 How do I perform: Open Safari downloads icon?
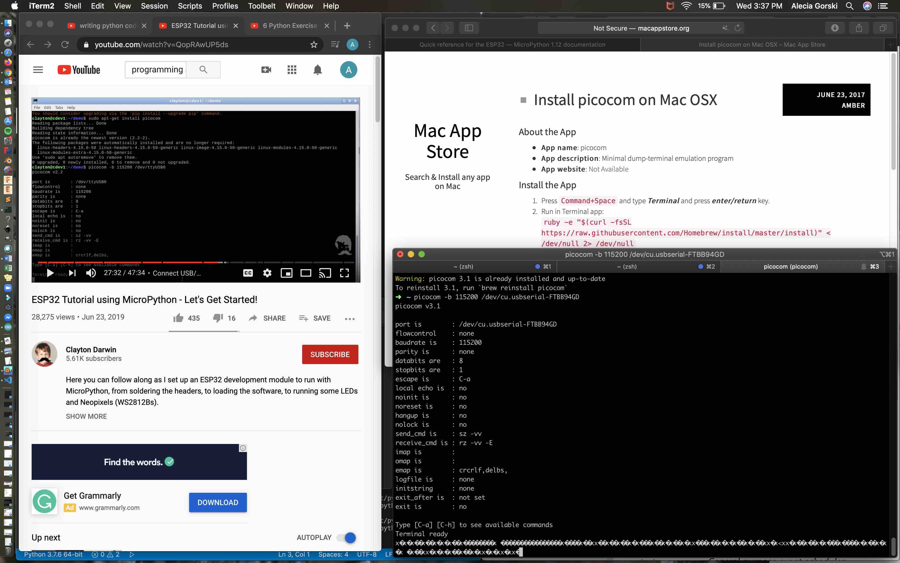835,28
